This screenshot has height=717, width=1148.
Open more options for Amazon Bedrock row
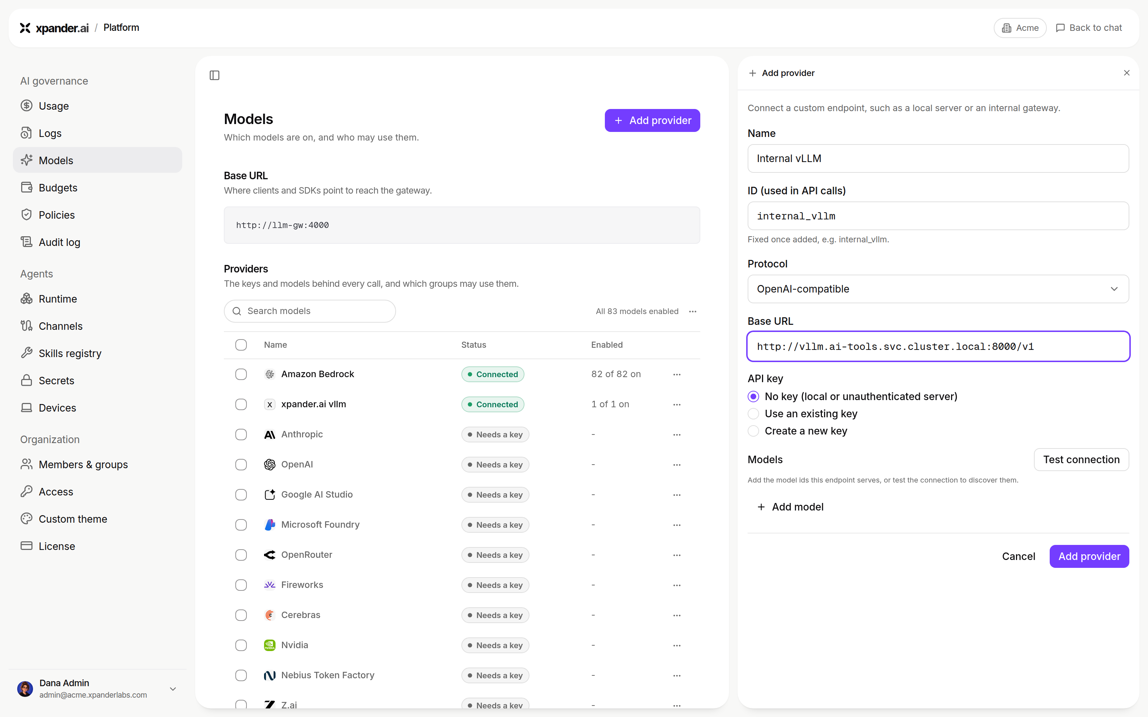(x=677, y=375)
